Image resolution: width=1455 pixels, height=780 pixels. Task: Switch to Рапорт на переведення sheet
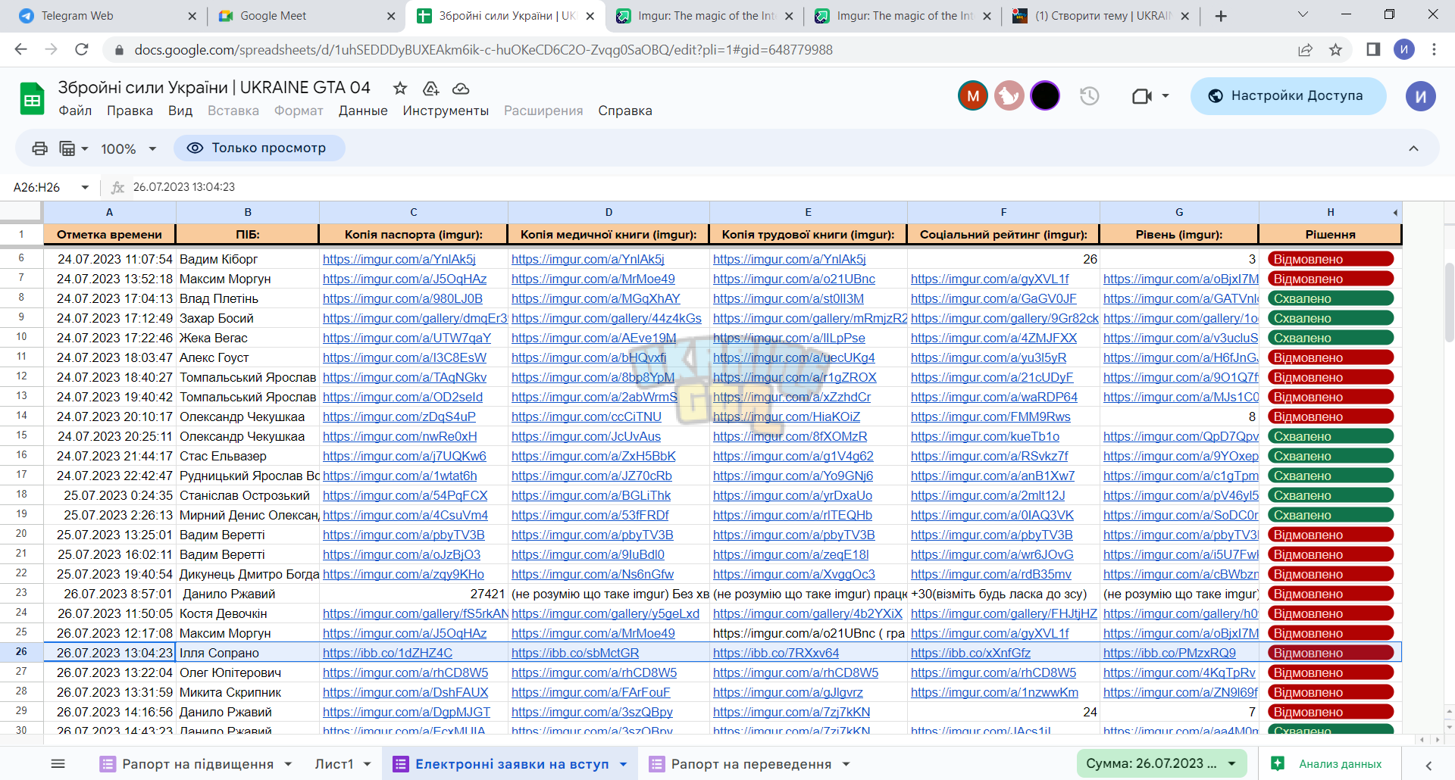click(751, 764)
